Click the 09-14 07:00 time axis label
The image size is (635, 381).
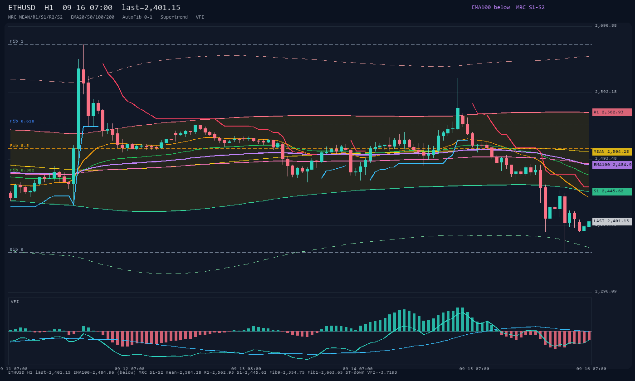click(357, 369)
